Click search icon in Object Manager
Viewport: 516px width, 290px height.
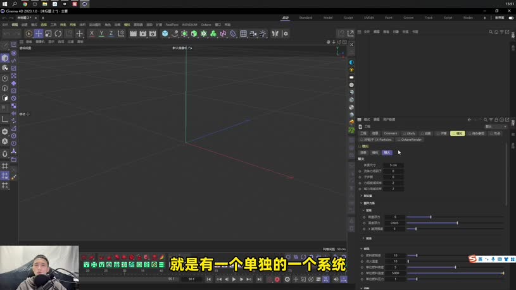click(x=491, y=32)
